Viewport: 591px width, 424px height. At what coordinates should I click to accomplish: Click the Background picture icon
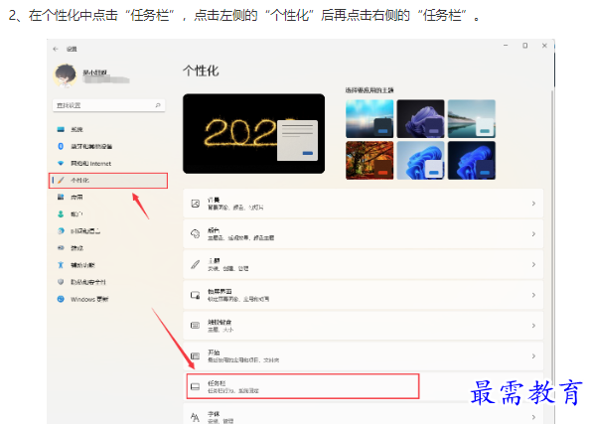click(x=196, y=204)
